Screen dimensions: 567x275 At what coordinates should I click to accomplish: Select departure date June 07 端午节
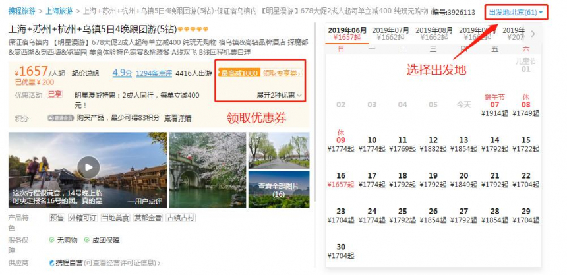pos(494,105)
